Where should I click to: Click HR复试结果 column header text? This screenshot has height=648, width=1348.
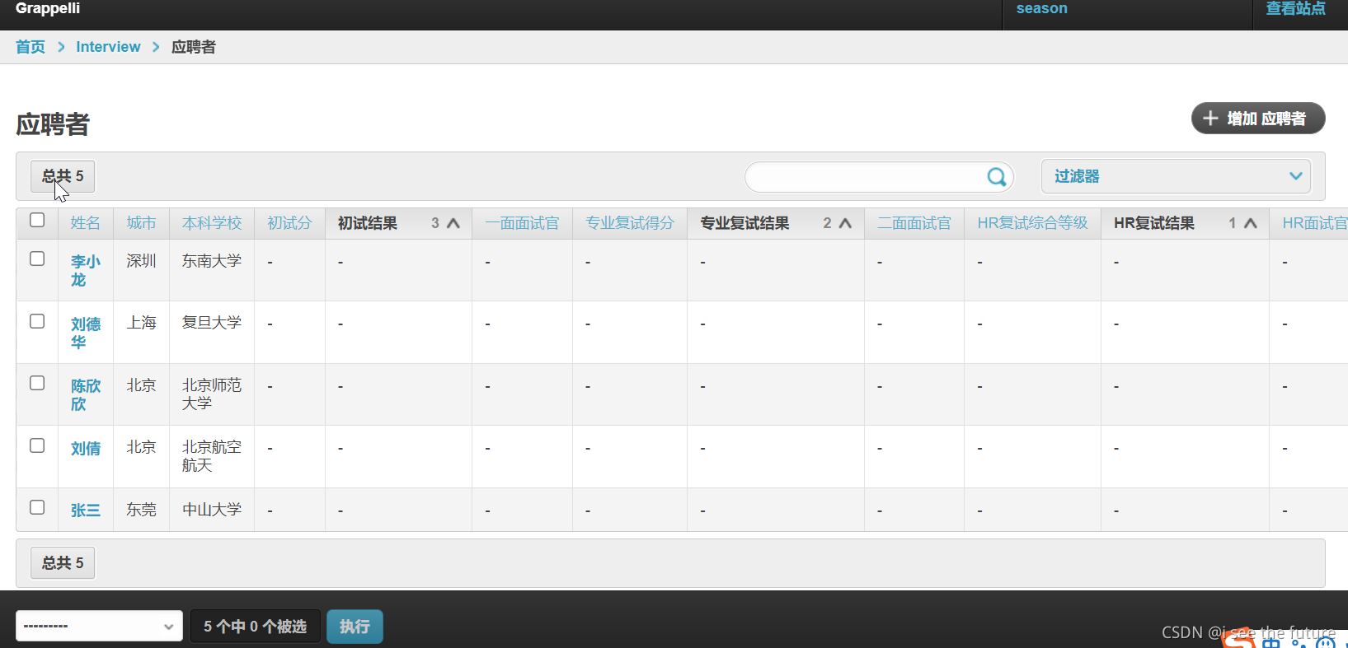pyautogui.click(x=1154, y=223)
